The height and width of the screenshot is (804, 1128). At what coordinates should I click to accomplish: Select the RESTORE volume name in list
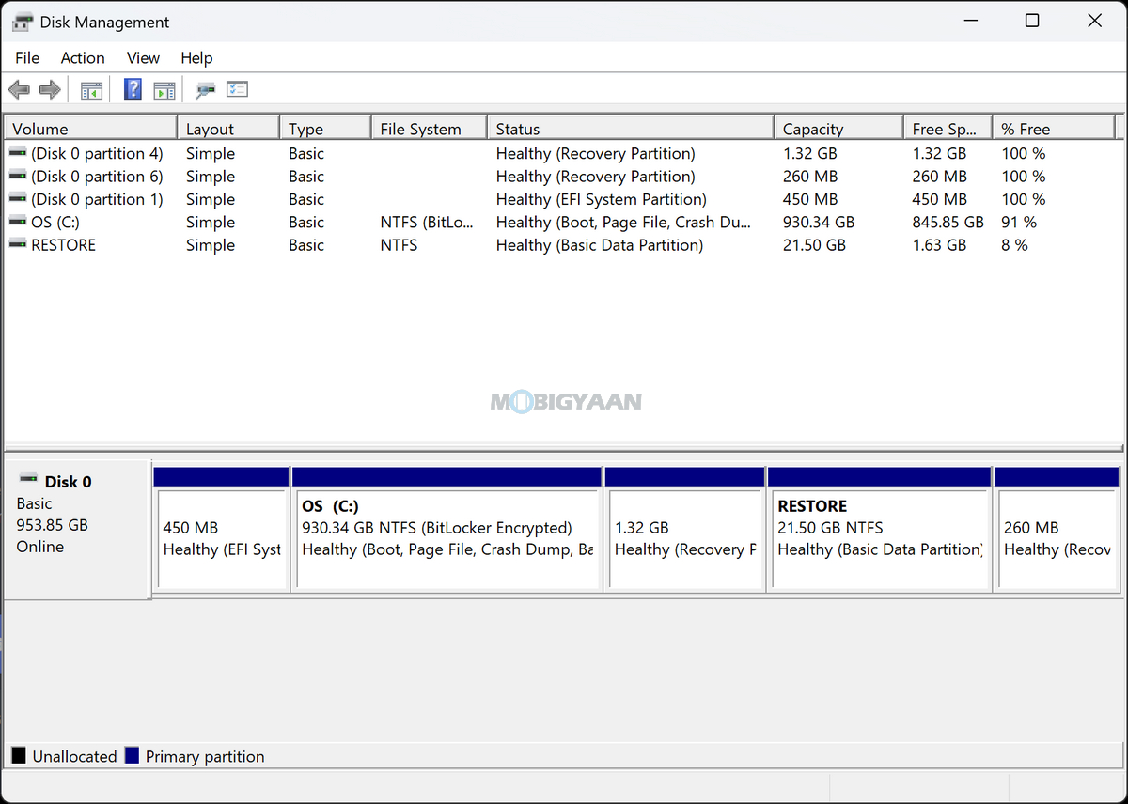coord(63,244)
